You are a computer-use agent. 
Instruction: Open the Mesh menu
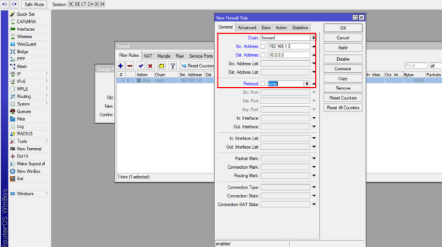[22, 67]
